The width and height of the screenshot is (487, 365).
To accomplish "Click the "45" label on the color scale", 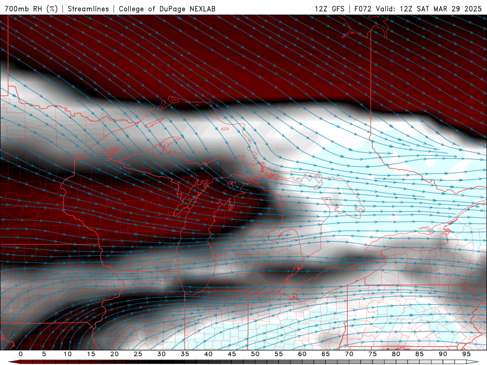I will pyautogui.click(x=232, y=354).
